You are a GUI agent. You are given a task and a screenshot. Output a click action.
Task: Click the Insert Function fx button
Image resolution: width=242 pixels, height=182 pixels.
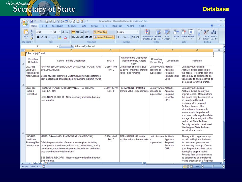pos(72,46)
